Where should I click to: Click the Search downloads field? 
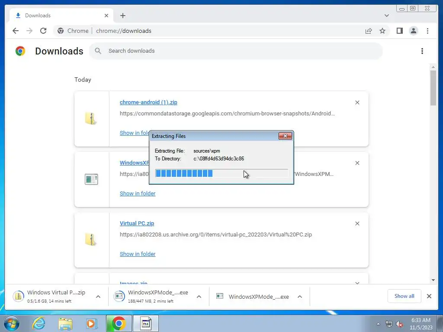click(x=236, y=51)
